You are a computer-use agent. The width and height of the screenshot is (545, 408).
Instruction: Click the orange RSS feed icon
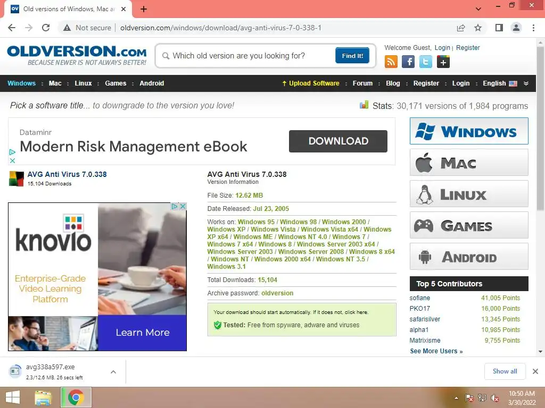[x=391, y=62]
